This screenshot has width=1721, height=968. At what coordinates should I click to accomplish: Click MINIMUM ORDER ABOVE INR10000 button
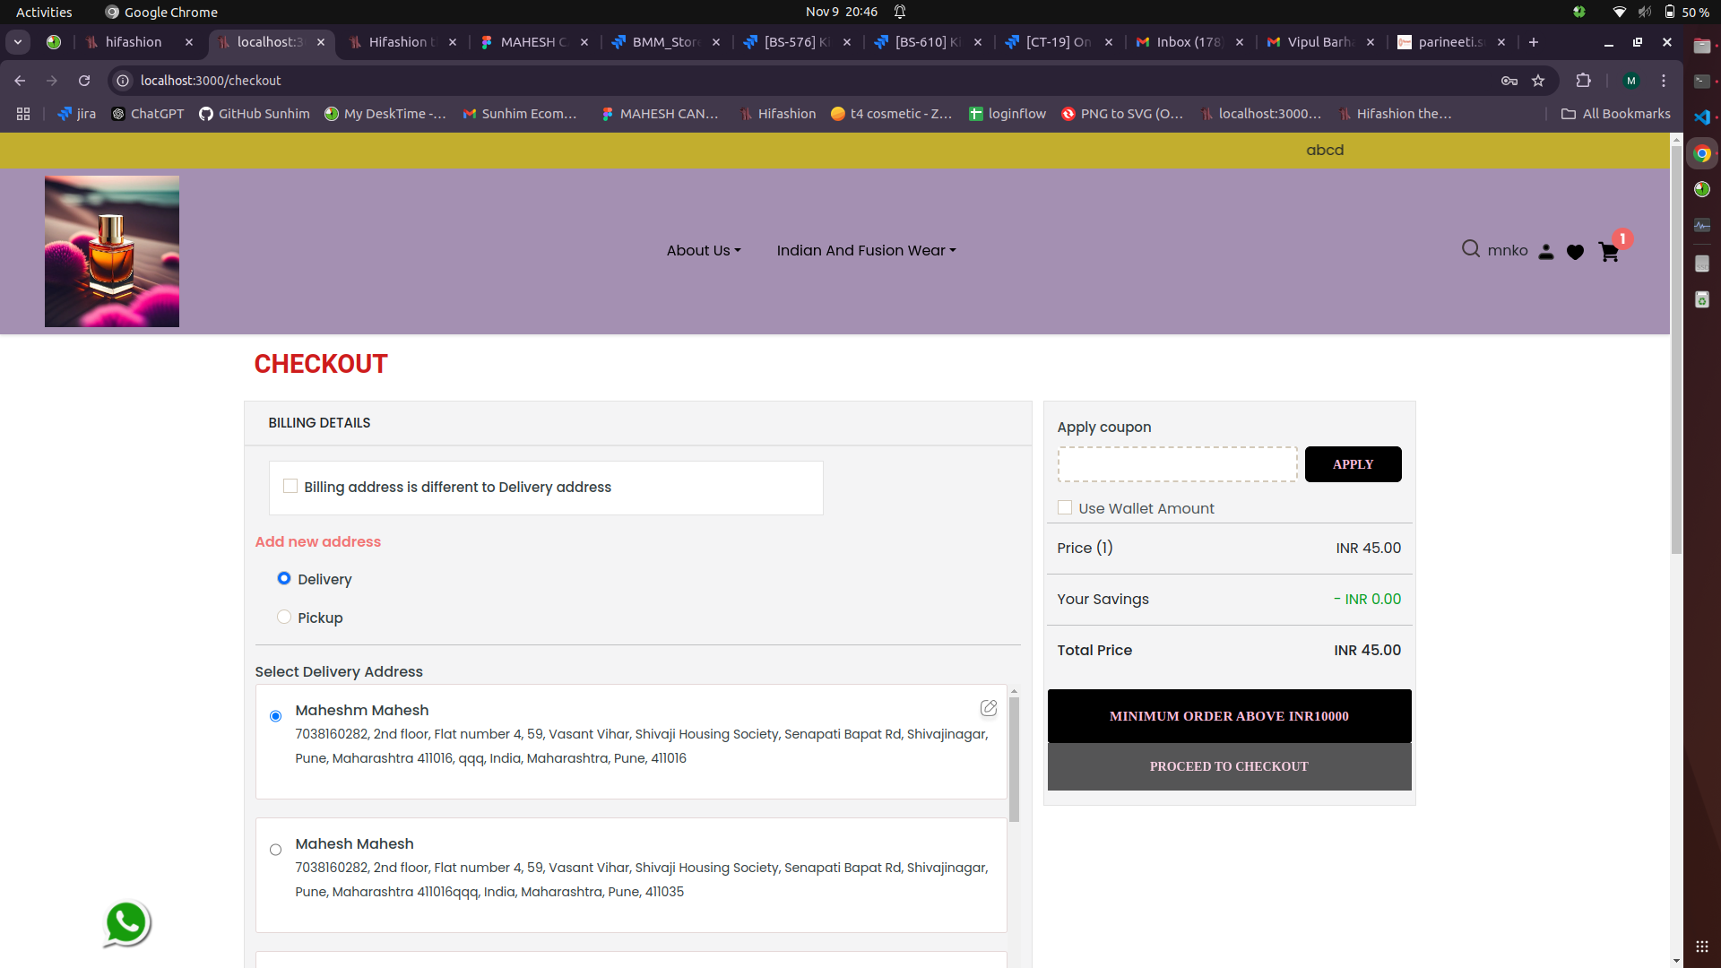(1229, 716)
